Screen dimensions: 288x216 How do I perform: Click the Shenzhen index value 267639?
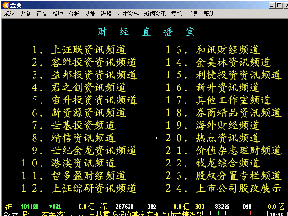(124, 207)
